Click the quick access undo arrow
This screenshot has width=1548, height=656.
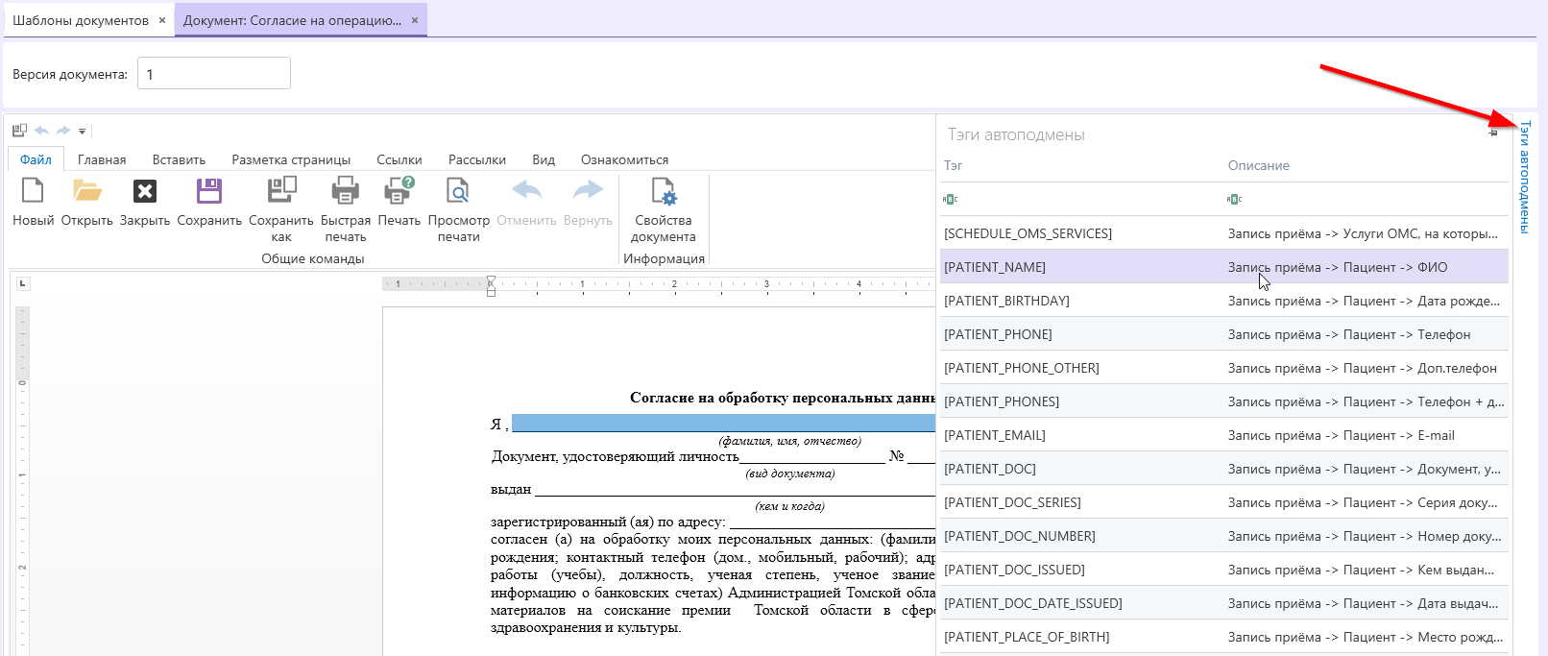coord(41,130)
